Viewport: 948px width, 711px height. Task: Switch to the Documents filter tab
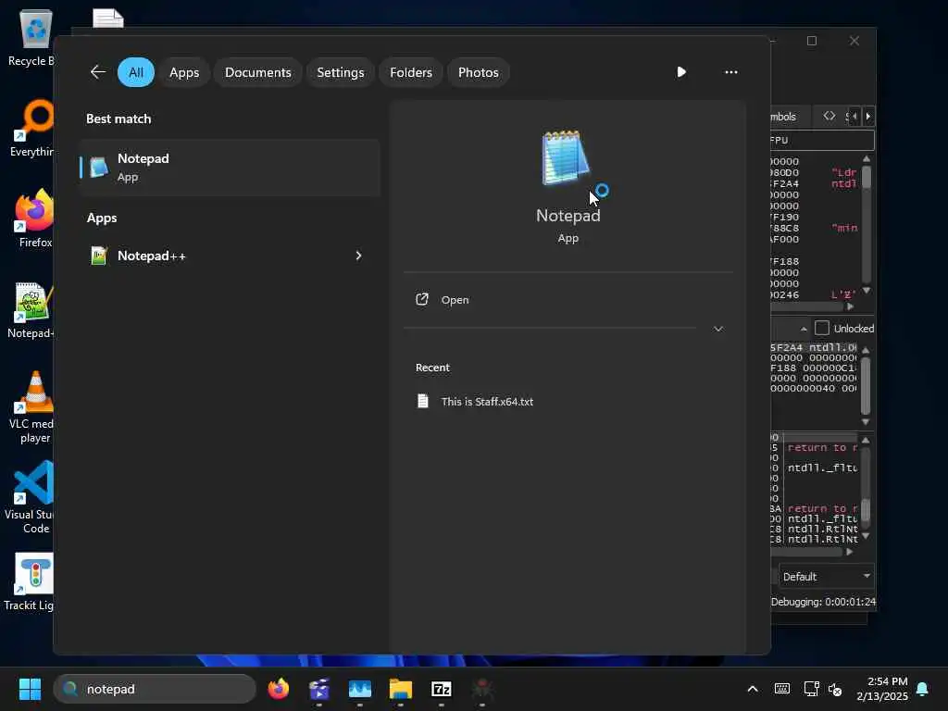(258, 72)
